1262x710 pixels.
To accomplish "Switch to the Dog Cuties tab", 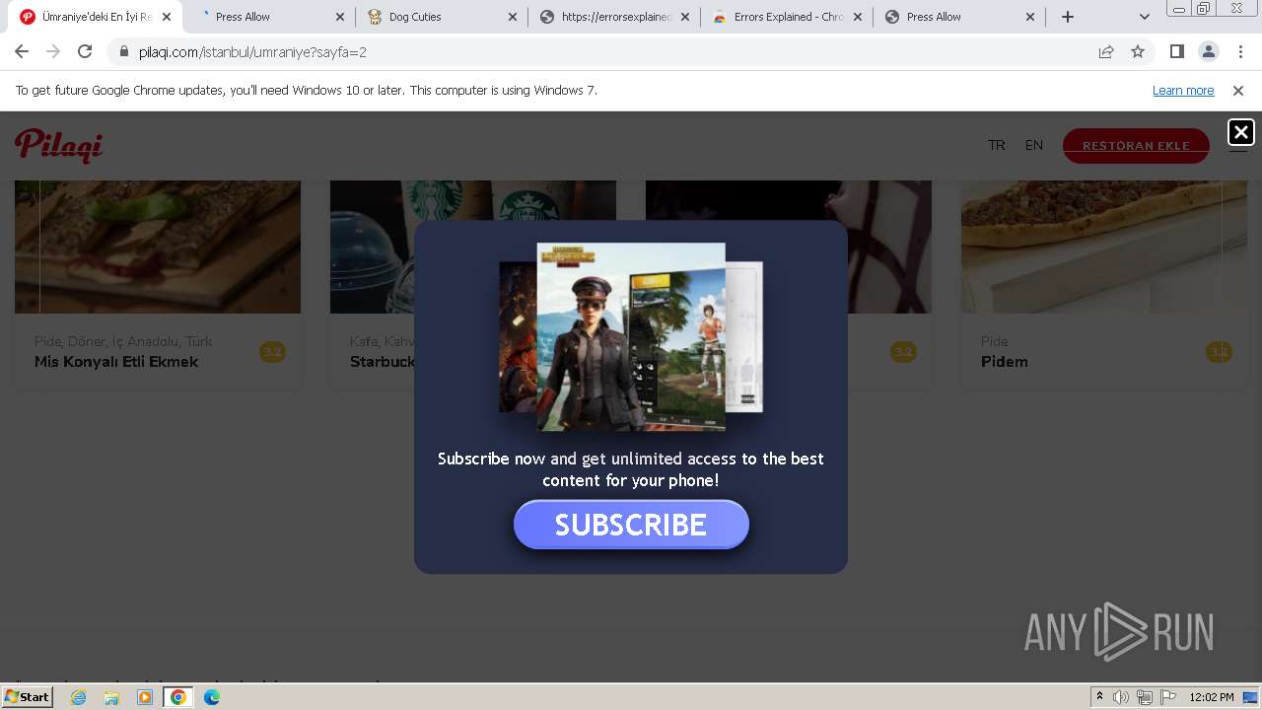I will tap(441, 17).
